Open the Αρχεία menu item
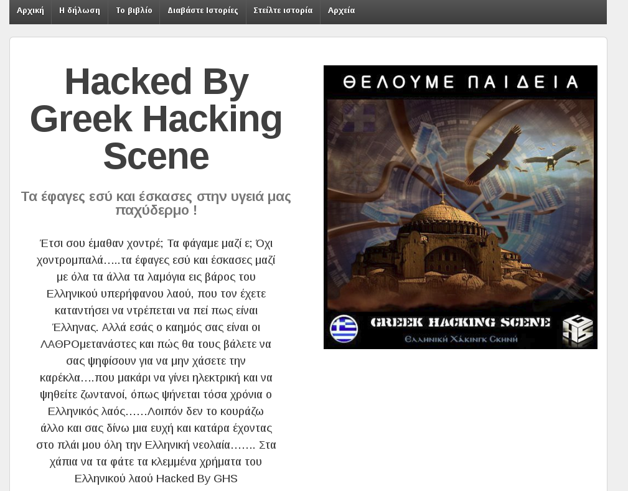This screenshot has width=628, height=491. [x=341, y=11]
